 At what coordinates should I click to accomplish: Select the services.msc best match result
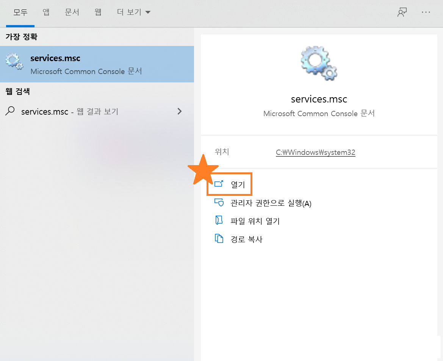coord(97,64)
